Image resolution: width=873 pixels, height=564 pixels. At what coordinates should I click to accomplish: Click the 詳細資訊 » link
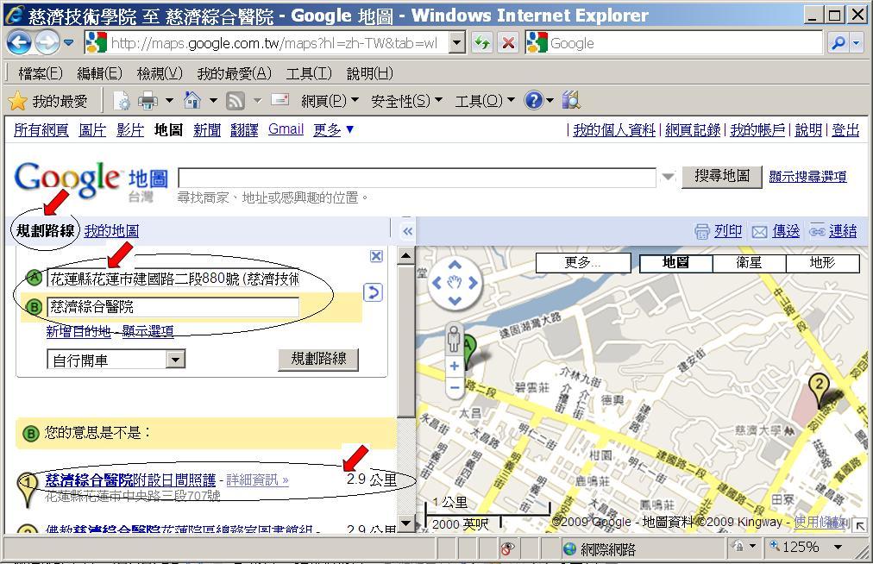pos(257,480)
